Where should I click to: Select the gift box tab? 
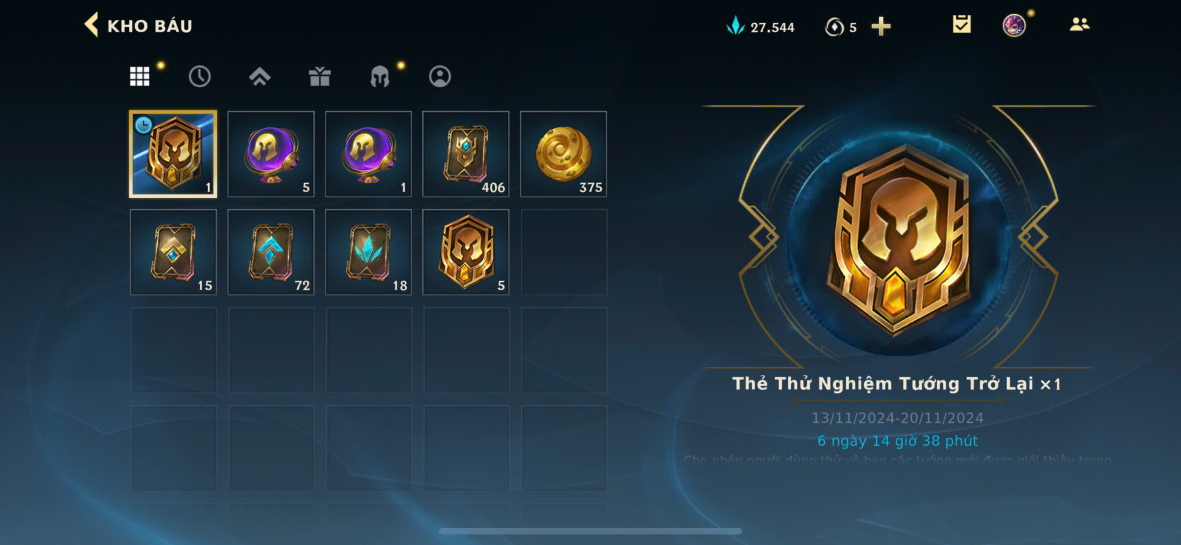[319, 76]
